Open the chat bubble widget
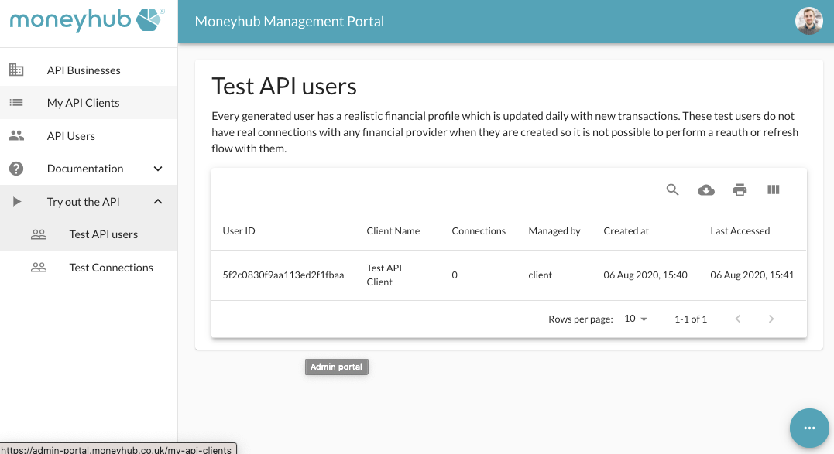Viewport: 834px width, 454px height. (x=809, y=428)
